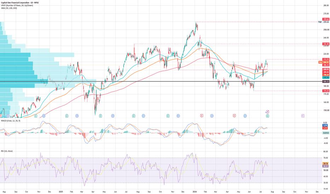Image resolution: width=330 pixels, height=194 pixels.
Task: Click the blue dividend marker near September 2025
Action: tap(143, 116)
